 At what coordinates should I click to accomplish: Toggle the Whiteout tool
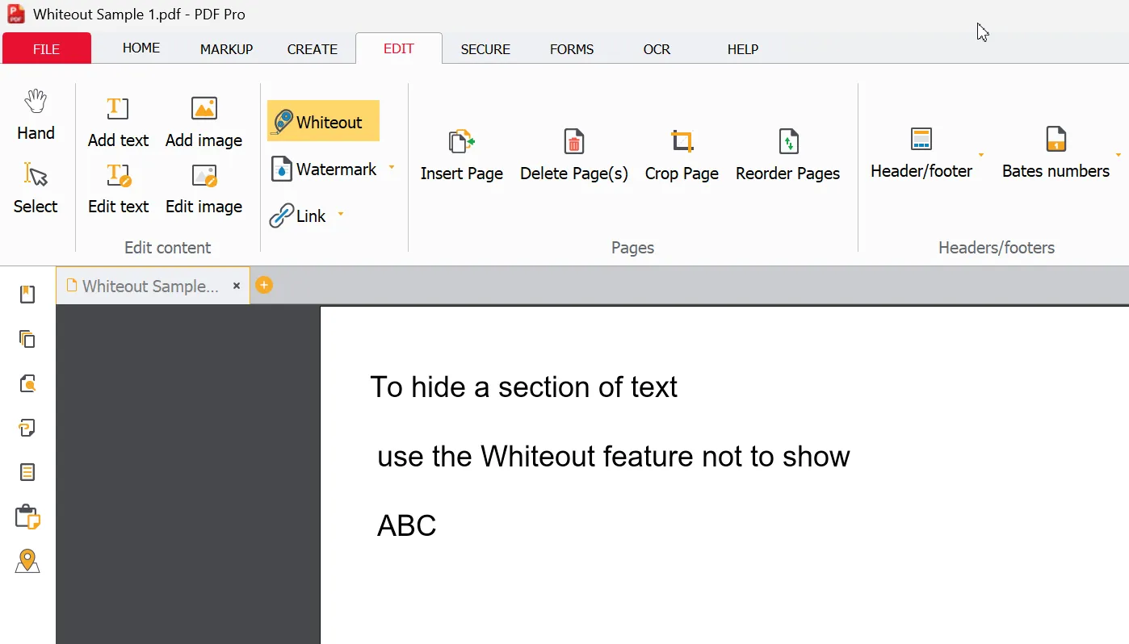pyautogui.click(x=323, y=121)
